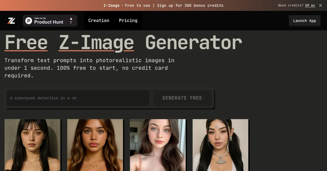327x171 pixels.
Task: Click the prompt text input field
Action: (x=78, y=98)
